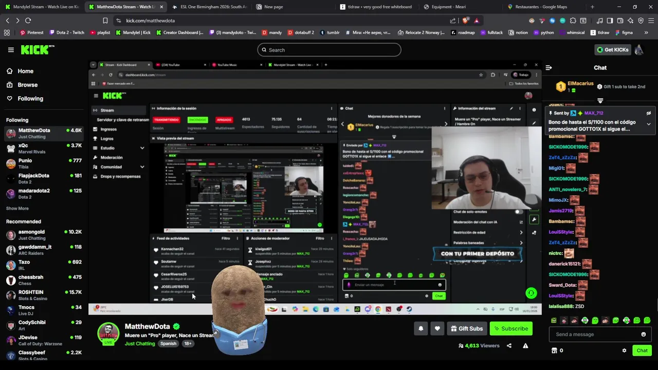Click the Just Chatting category link

140,344
